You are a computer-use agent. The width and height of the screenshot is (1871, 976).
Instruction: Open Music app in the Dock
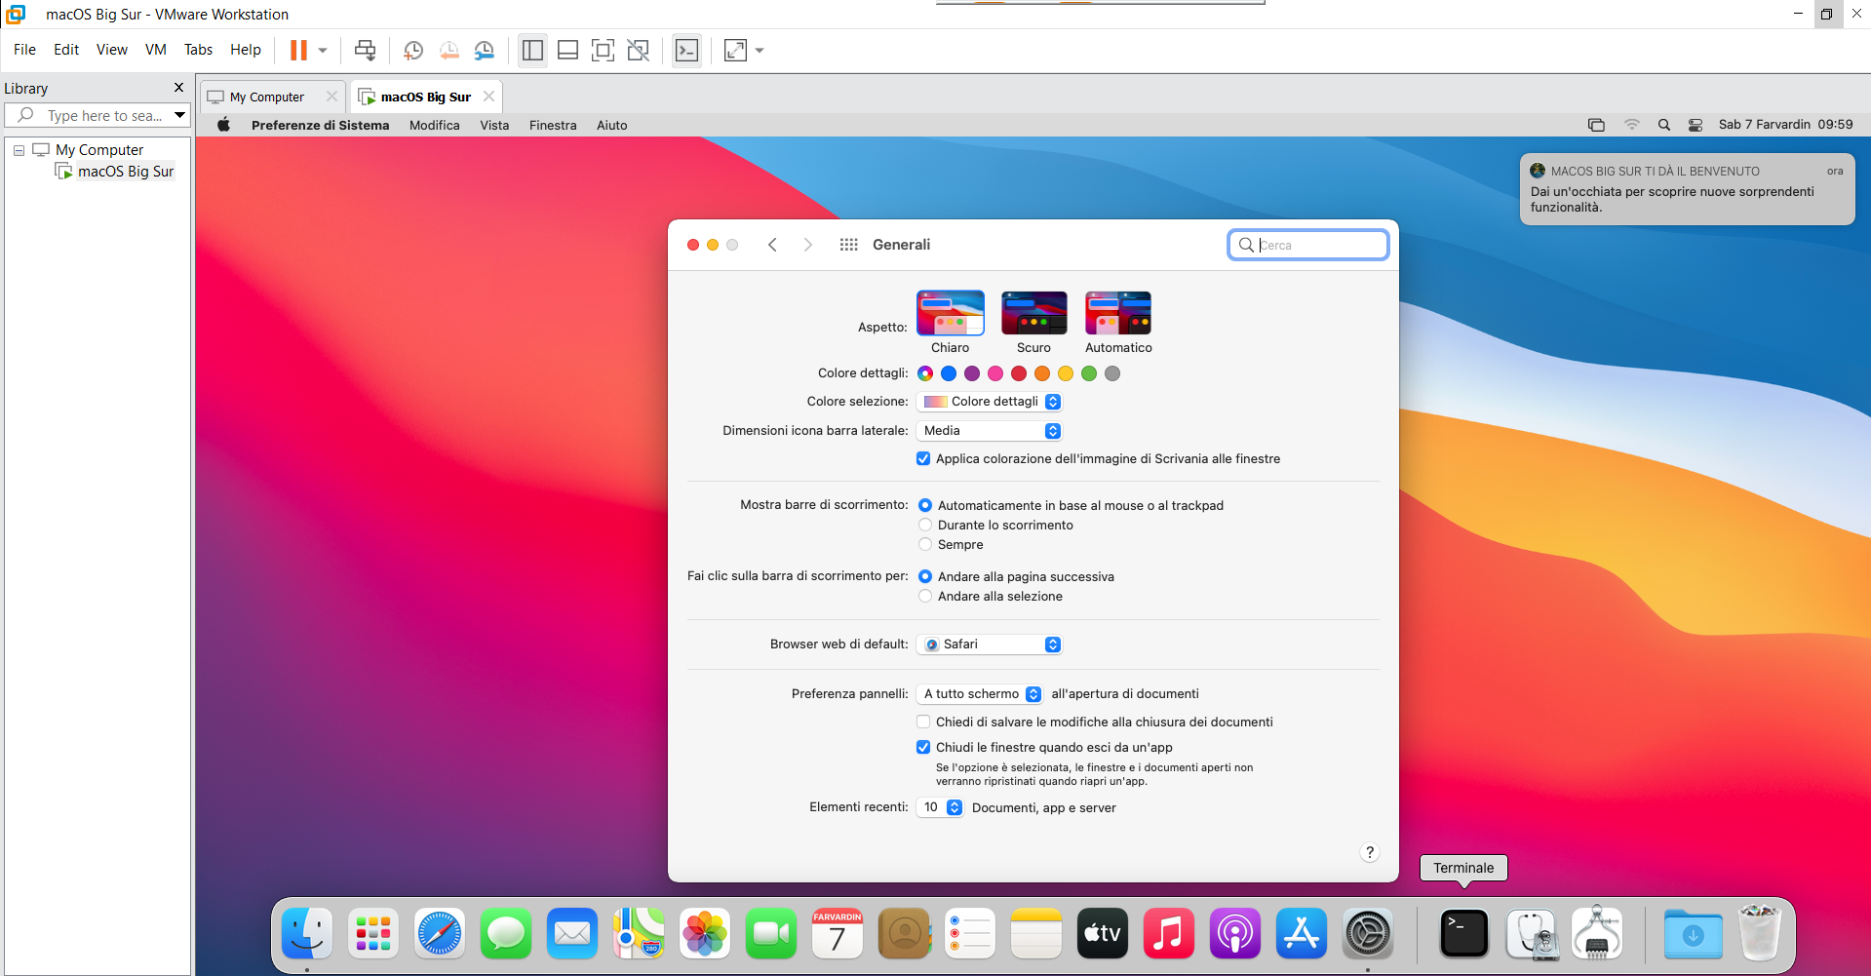pos(1169,933)
